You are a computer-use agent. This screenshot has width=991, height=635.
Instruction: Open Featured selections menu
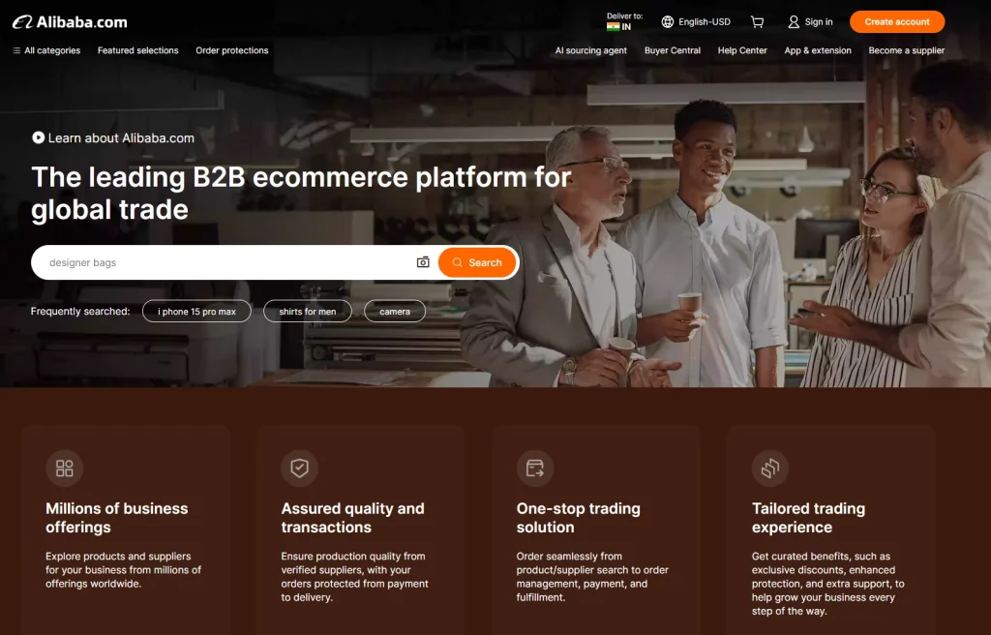tap(137, 50)
